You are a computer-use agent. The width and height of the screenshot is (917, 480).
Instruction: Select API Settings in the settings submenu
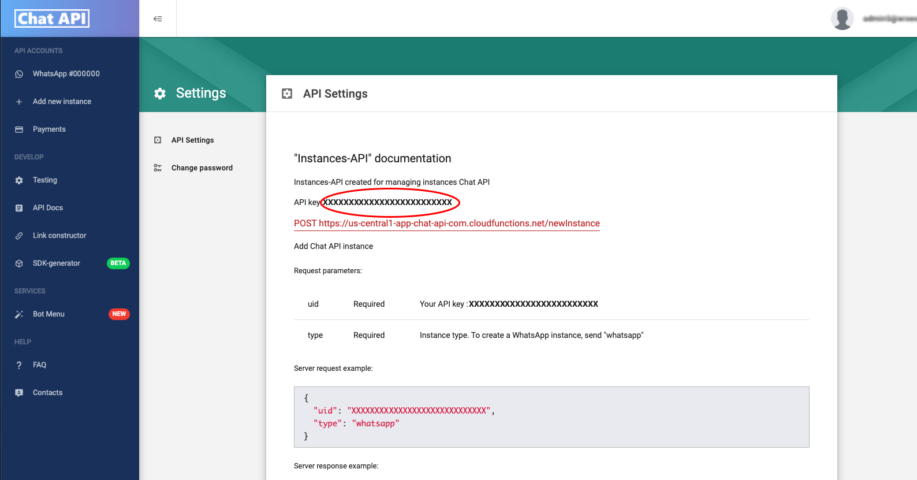(192, 140)
